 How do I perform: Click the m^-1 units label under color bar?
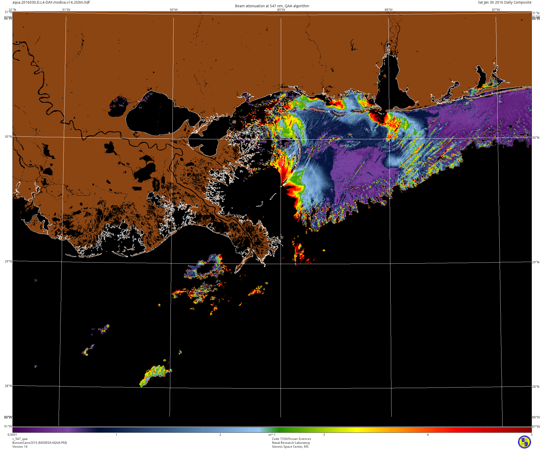click(272, 435)
